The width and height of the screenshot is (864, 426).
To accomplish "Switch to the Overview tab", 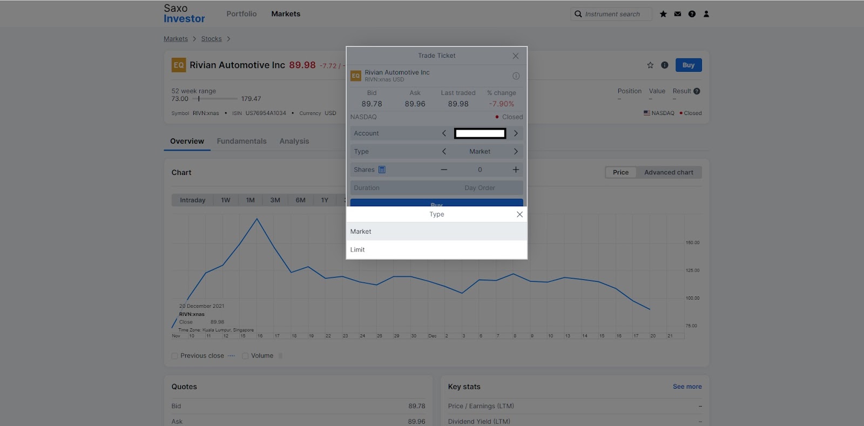I will (187, 141).
